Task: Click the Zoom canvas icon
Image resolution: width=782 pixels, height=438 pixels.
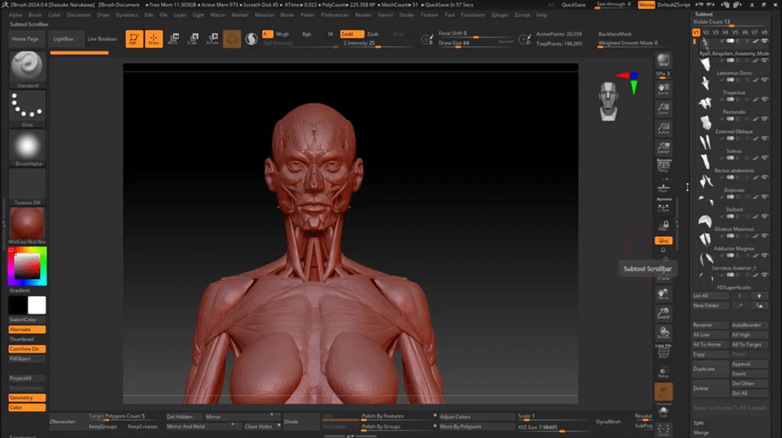Action: tap(663, 109)
